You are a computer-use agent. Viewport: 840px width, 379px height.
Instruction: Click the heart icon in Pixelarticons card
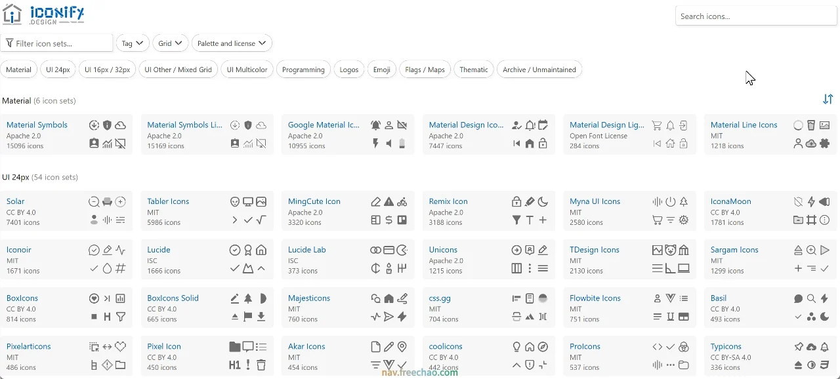[x=120, y=347]
